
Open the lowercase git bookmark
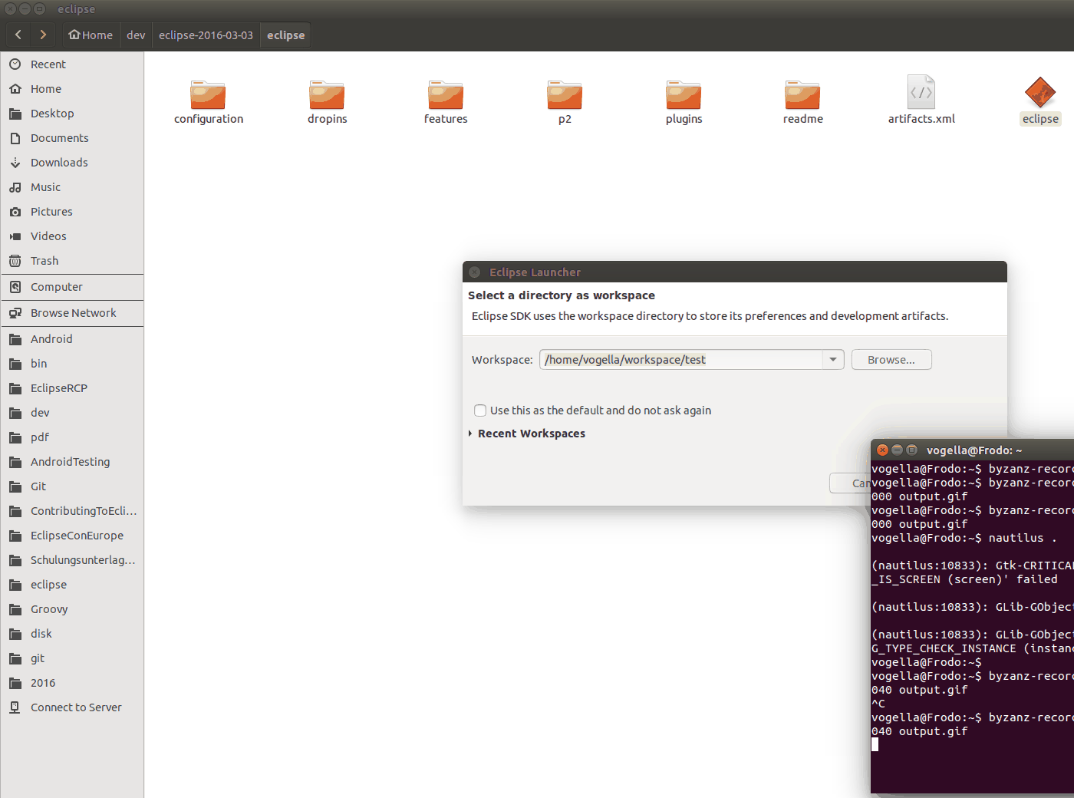72,658
